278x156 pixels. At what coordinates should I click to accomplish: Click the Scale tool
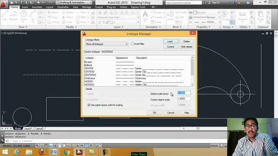point(67,22)
